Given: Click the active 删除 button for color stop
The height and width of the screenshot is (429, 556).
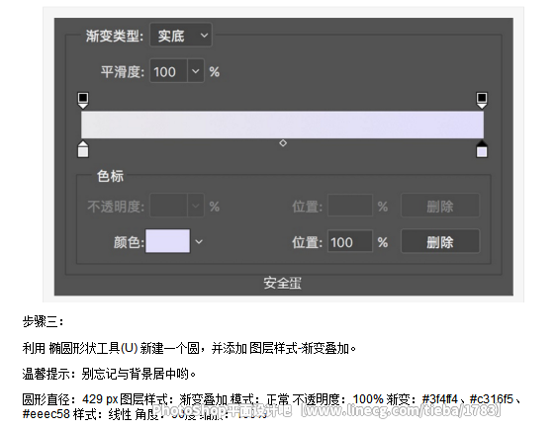Looking at the screenshot, I should [440, 241].
